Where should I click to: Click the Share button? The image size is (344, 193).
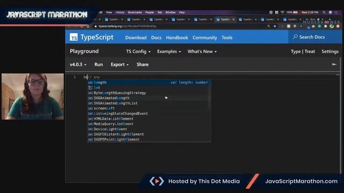(x=142, y=64)
